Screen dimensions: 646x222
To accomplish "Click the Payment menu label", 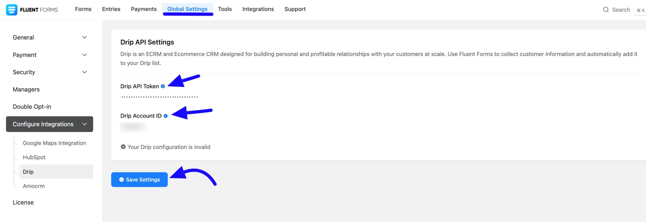I will pyautogui.click(x=24, y=55).
